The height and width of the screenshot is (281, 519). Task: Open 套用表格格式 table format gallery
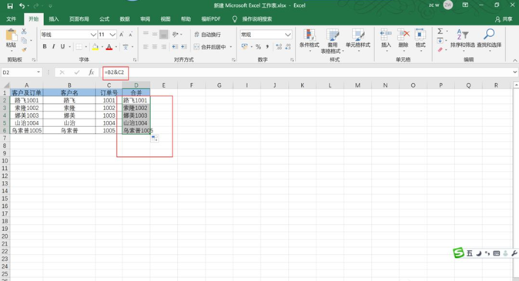333,41
